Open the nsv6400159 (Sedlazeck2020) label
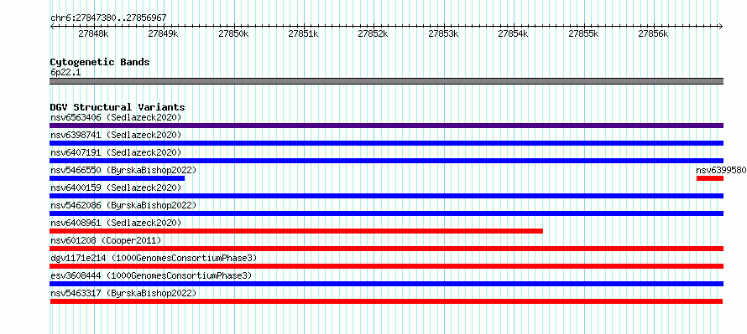Screen dimensions: 747x334 click(116, 188)
